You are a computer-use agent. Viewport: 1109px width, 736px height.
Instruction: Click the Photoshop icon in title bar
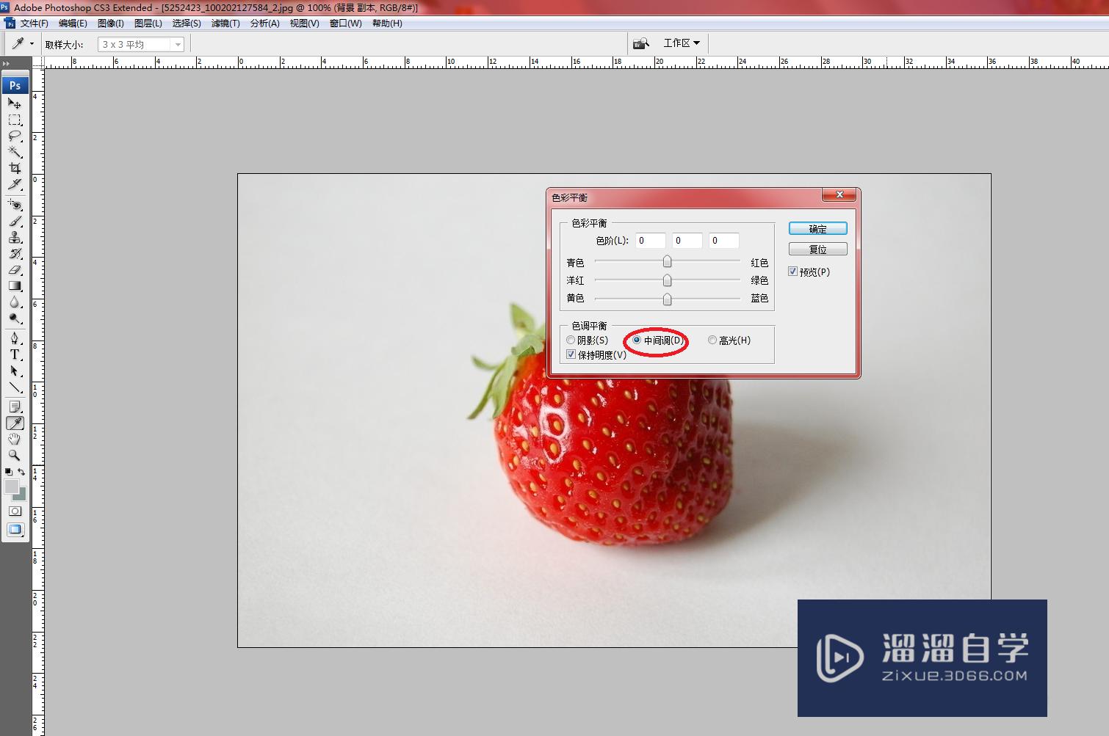pyautogui.click(x=5, y=7)
